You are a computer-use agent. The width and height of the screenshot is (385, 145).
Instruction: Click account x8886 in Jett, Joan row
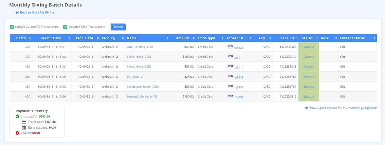tap(239, 78)
